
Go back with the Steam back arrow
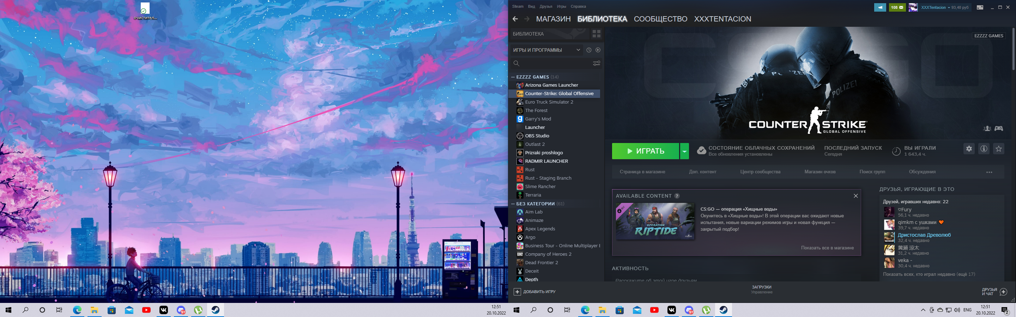tap(515, 19)
